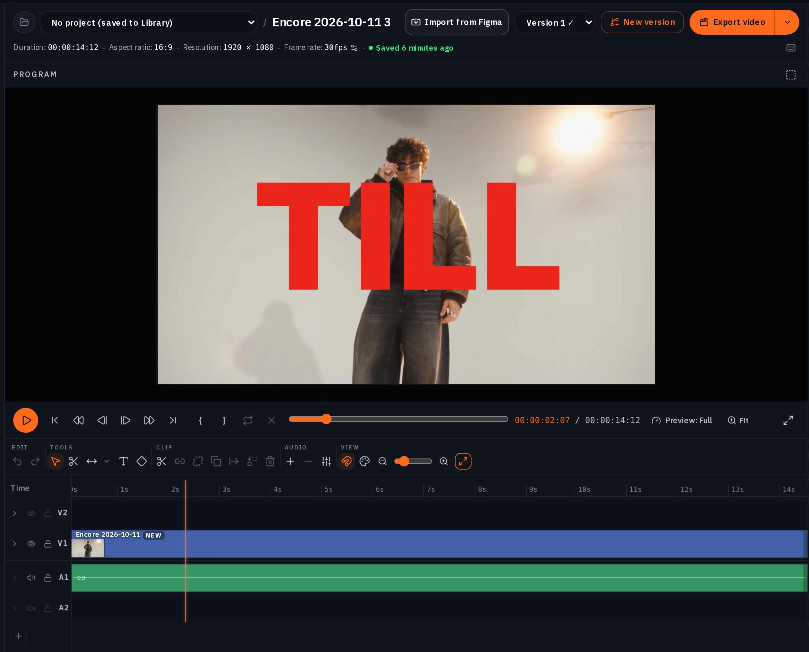
Task: Click New version button
Action: 642,22
